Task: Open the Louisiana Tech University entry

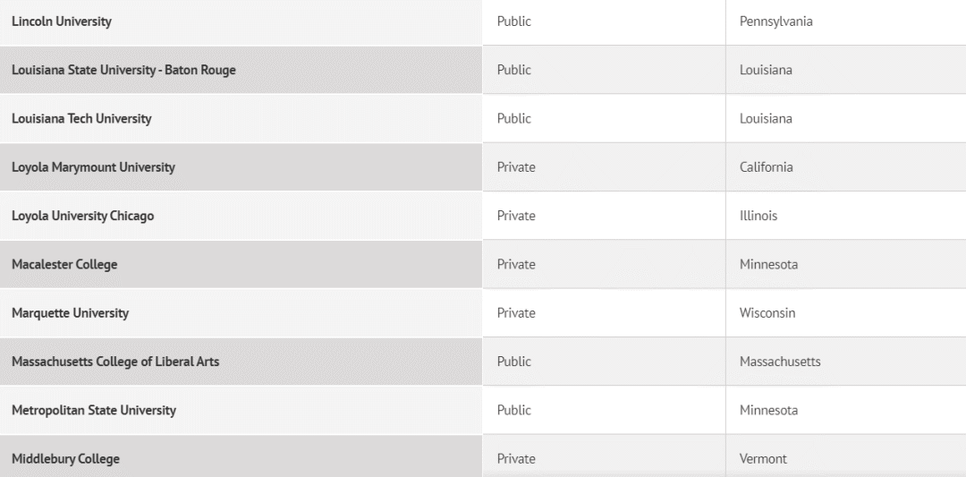Action: pyautogui.click(x=81, y=119)
